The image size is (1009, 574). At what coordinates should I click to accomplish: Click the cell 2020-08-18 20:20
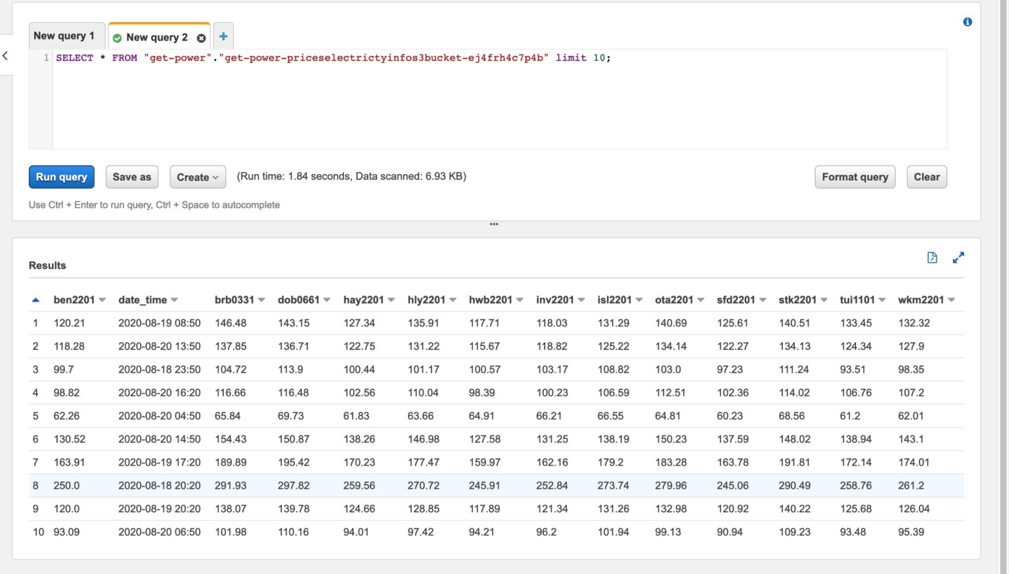click(159, 486)
